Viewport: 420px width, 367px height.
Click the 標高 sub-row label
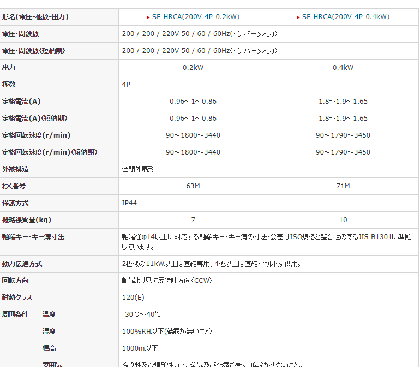coord(49,348)
